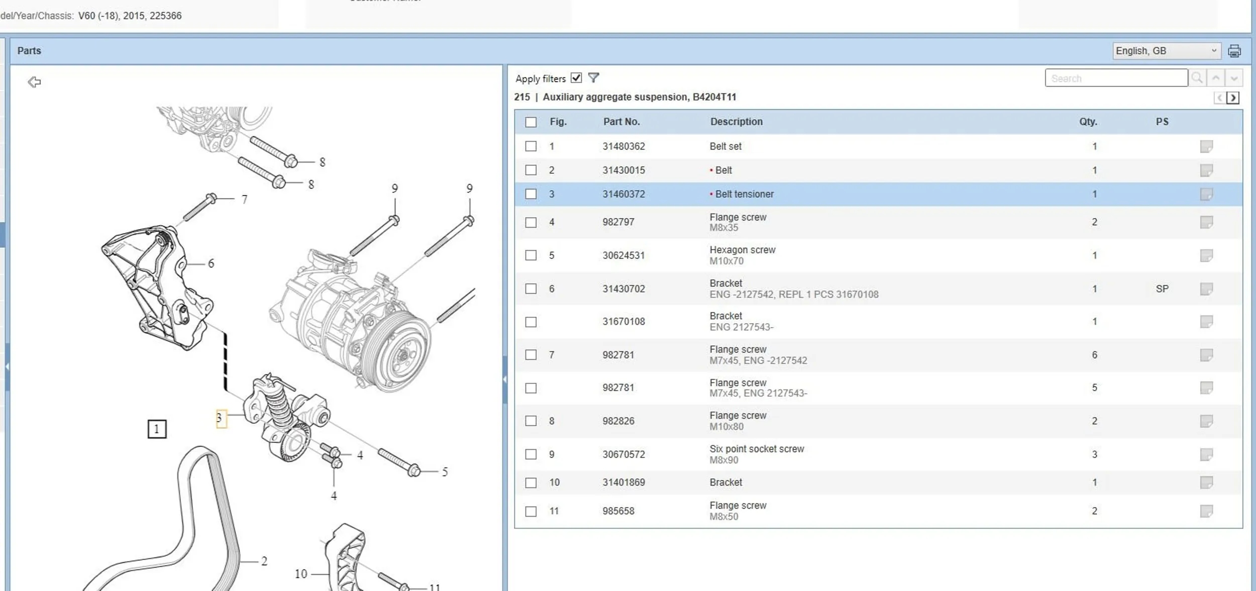Open note icon for Belt tensioner row

pos(1206,194)
